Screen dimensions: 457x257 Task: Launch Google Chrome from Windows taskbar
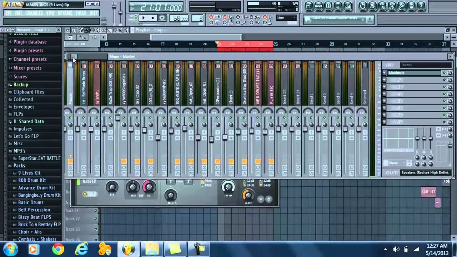[58, 249]
